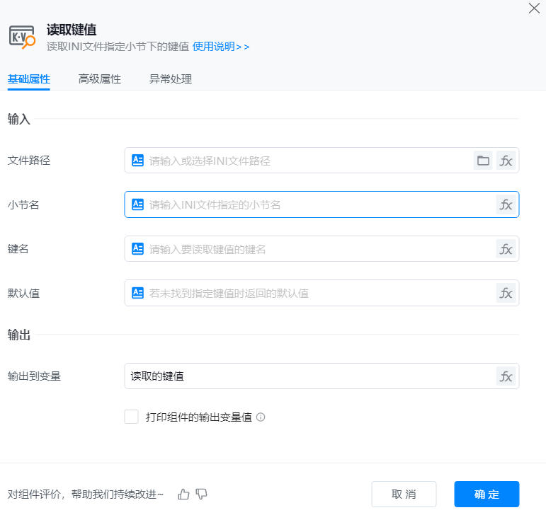Click the info icon beside 打印组件的输出变量值
This screenshot has height=515, width=546.
coord(261,417)
